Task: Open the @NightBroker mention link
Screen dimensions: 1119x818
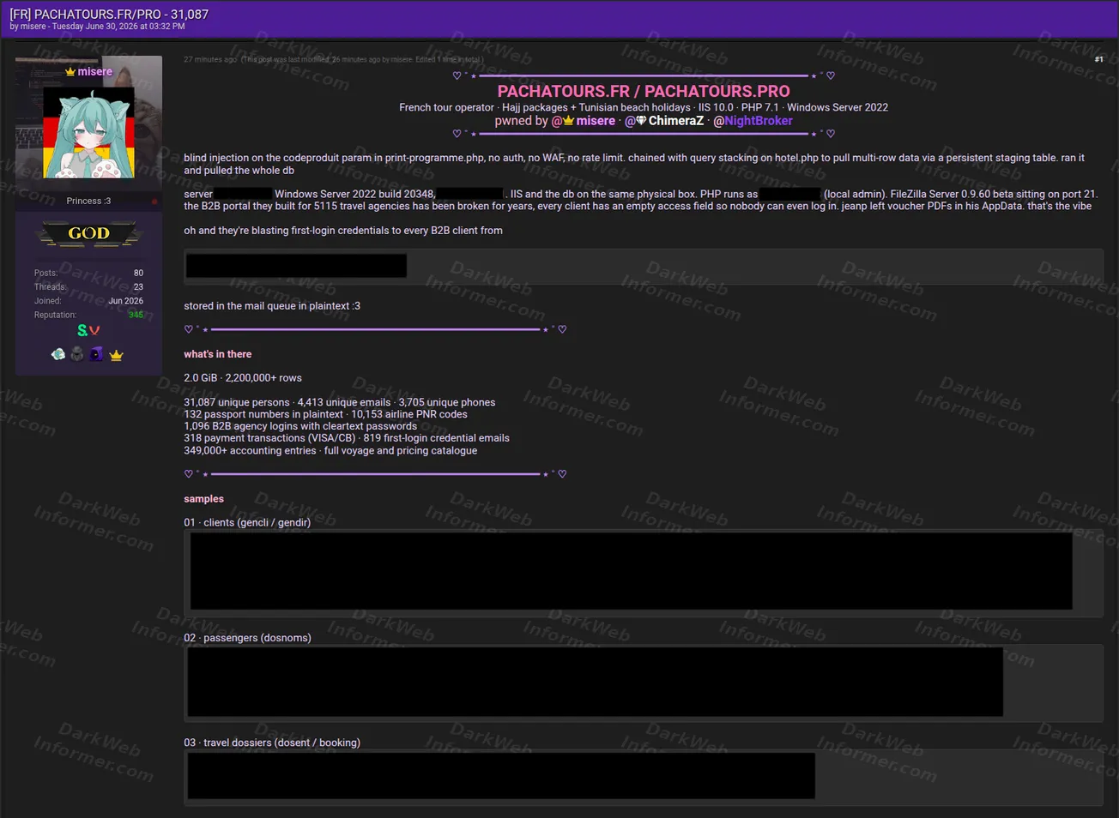Action: (x=753, y=121)
